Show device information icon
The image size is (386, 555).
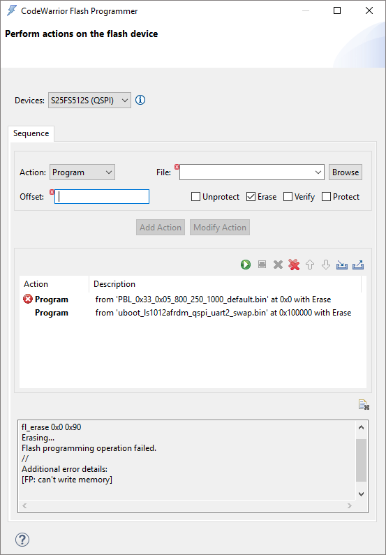(140, 100)
